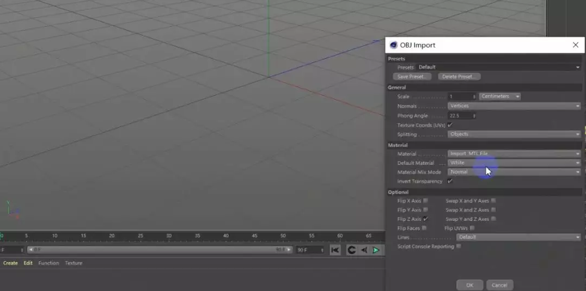Viewport: 586px width, 291px height.
Task: Open the Normals dropdown showing Vertices
Action: 514,106
